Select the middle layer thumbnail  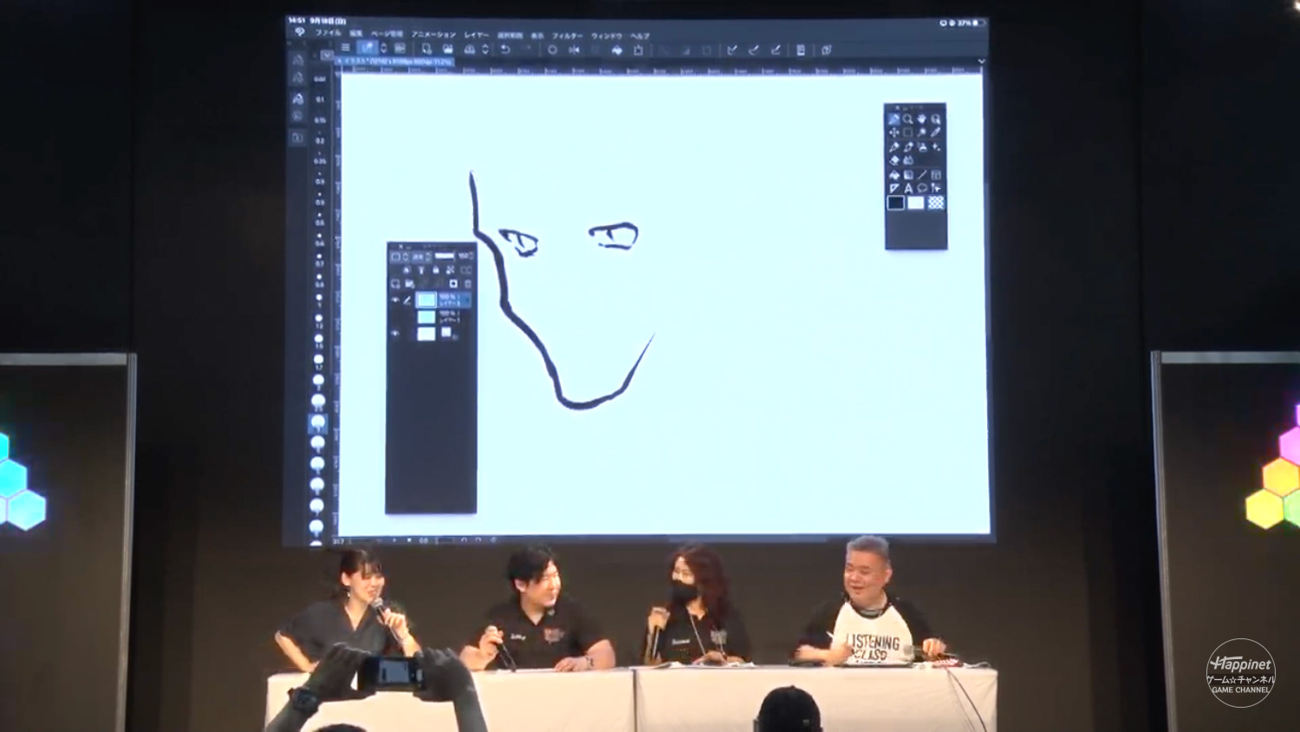(x=426, y=317)
